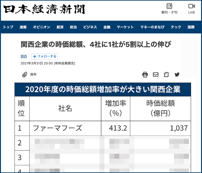Click the document clip icon beside the mail icon
The width and height of the screenshot is (202, 173).
click(166, 74)
